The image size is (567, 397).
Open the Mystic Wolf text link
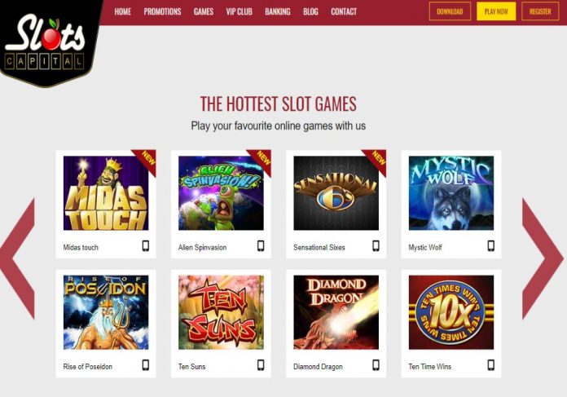click(x=425, y=248)
